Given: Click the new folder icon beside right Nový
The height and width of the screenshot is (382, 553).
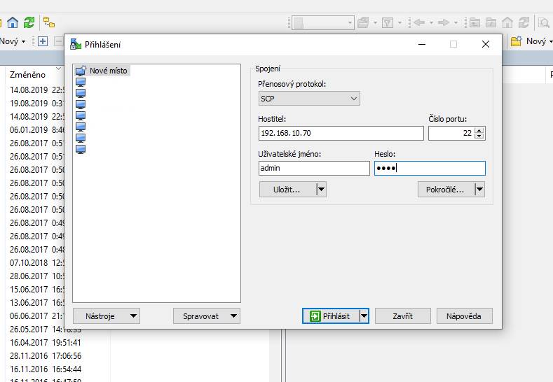Looking at the screenshot, I should tap(517, 41).
